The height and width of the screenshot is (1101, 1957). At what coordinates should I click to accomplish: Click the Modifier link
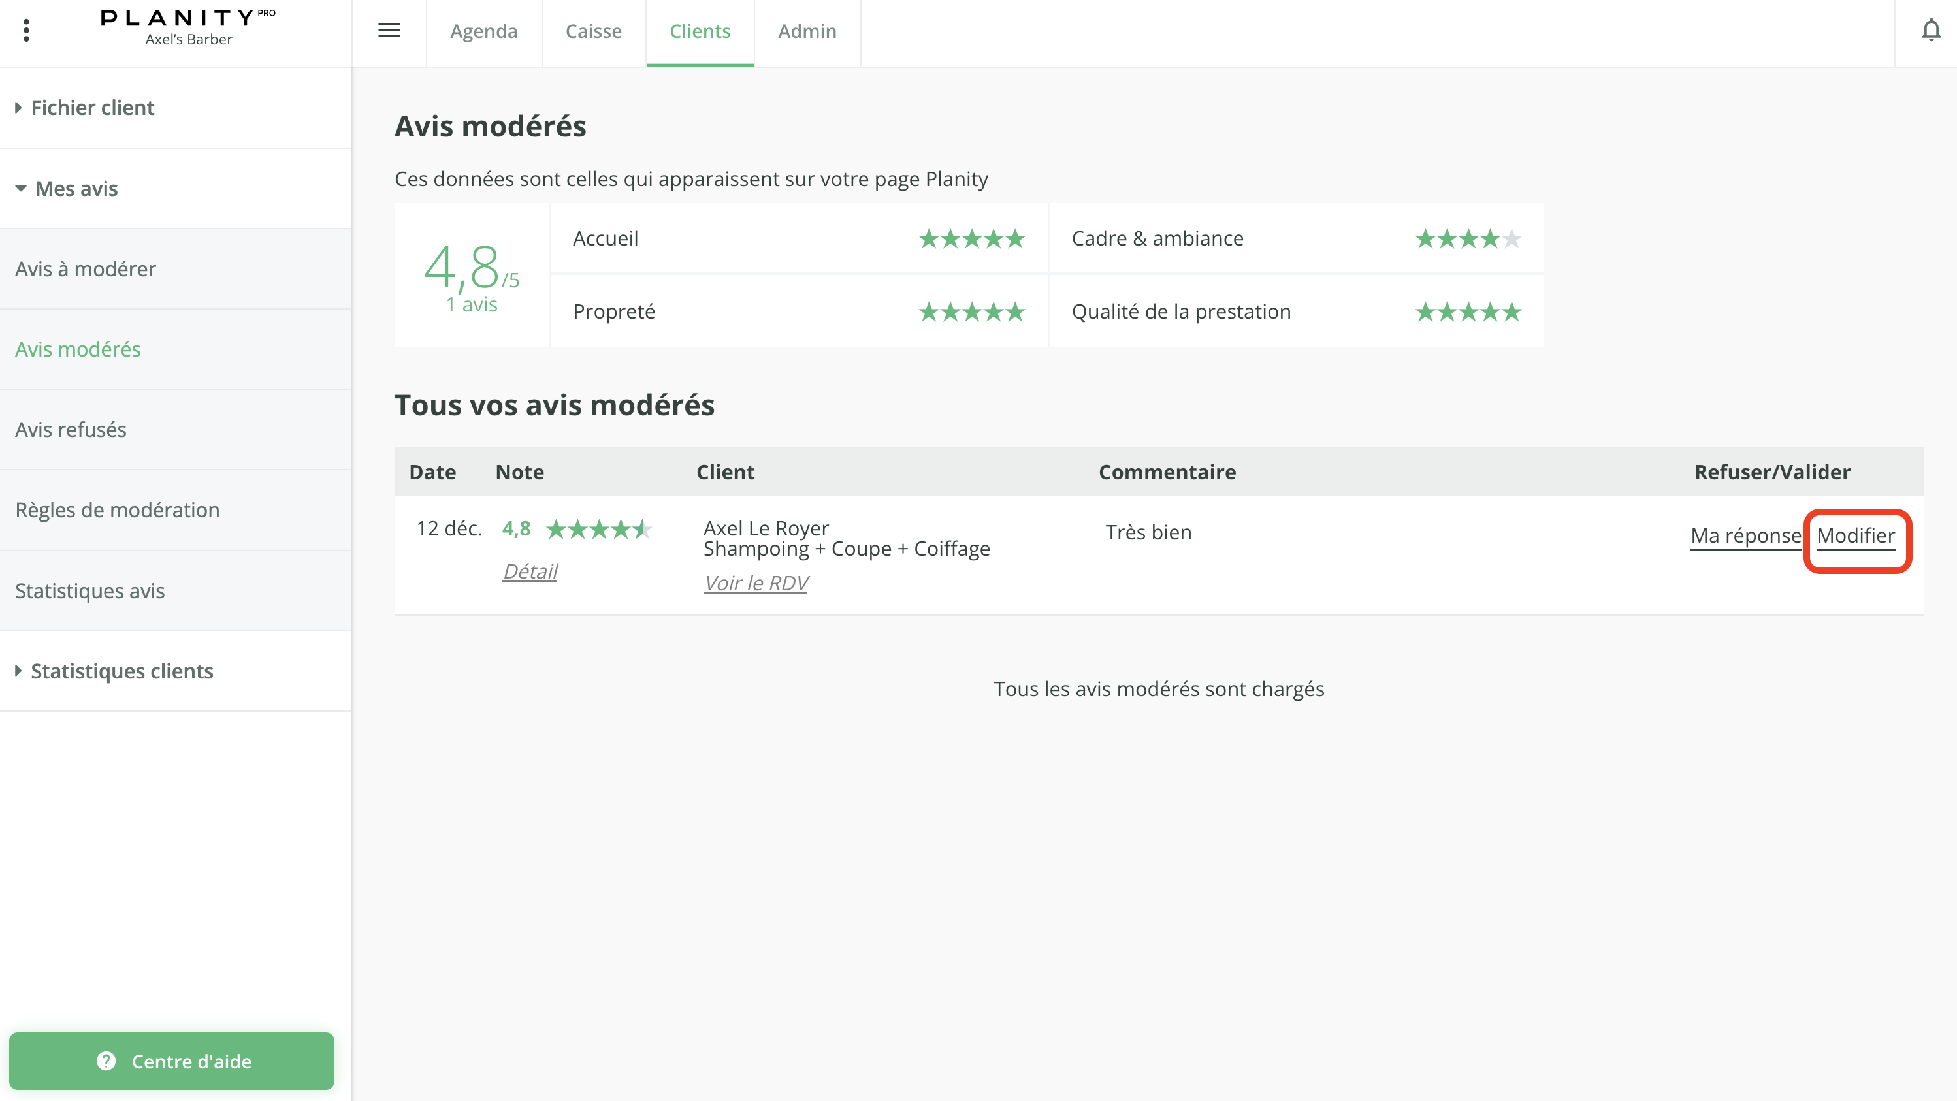[1855, 536]
